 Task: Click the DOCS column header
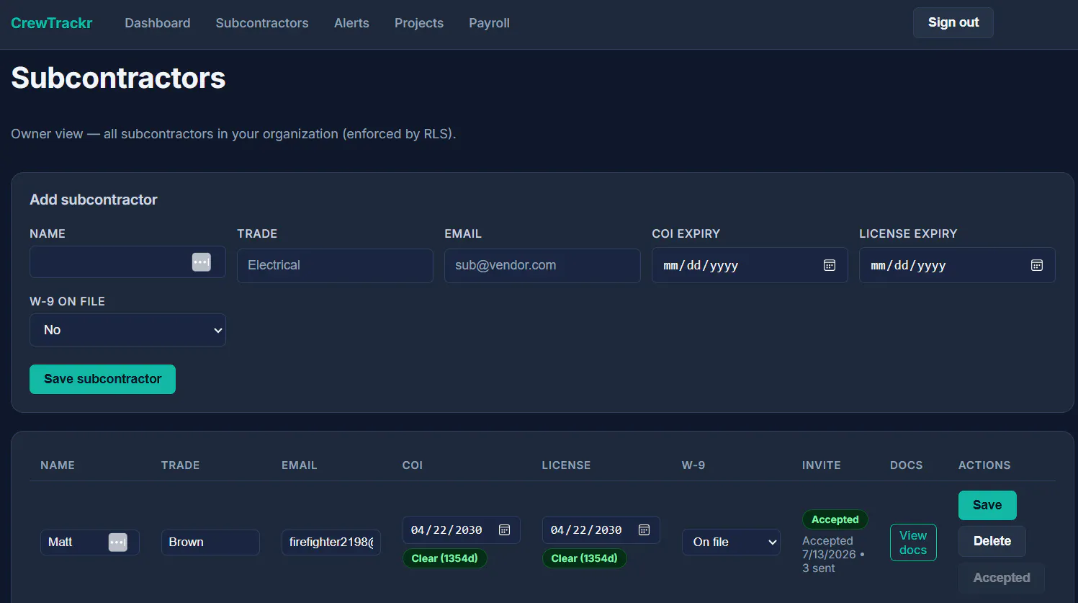tap(907, 465)
